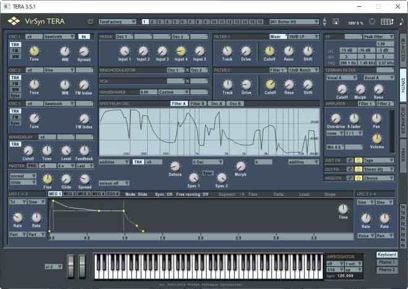This screenshot has width=408, height=289.
Task: Click the first envelope point in MEG graph
Action: [x=49, y=231]
